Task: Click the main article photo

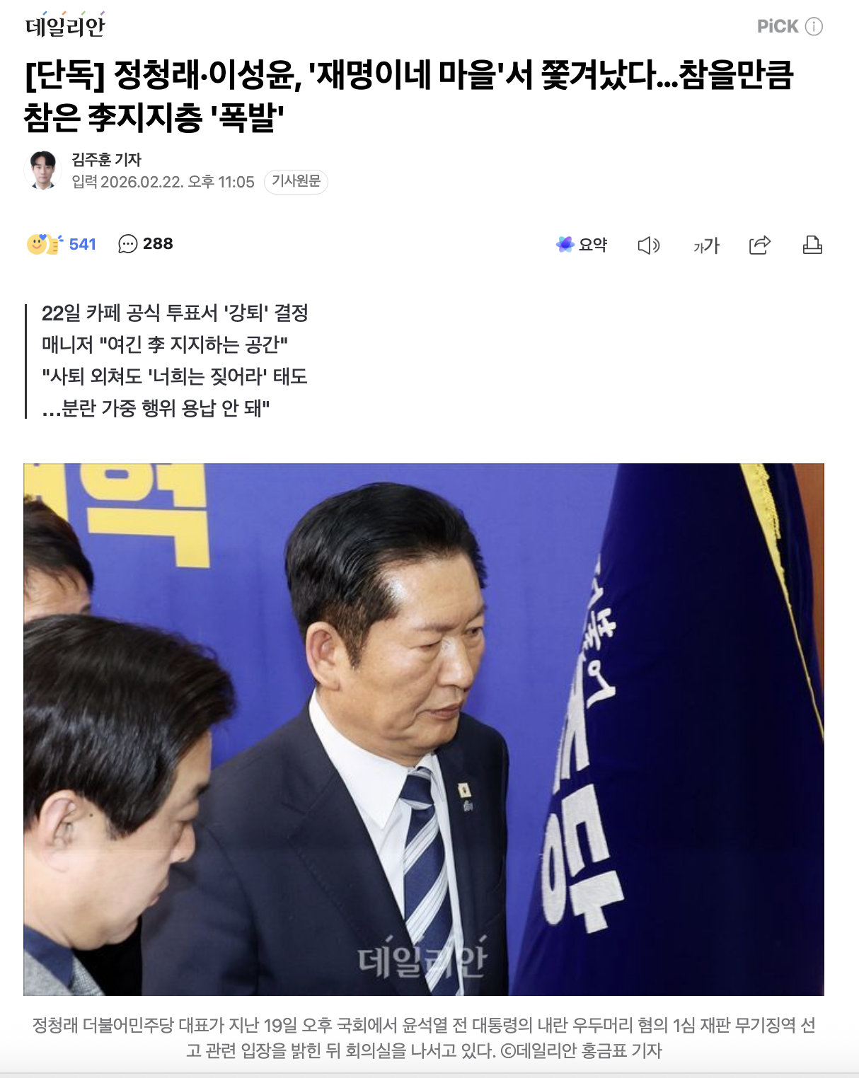Action: coord(424,729)
